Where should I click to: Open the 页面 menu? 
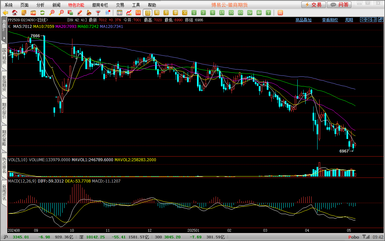click(25, 5)
